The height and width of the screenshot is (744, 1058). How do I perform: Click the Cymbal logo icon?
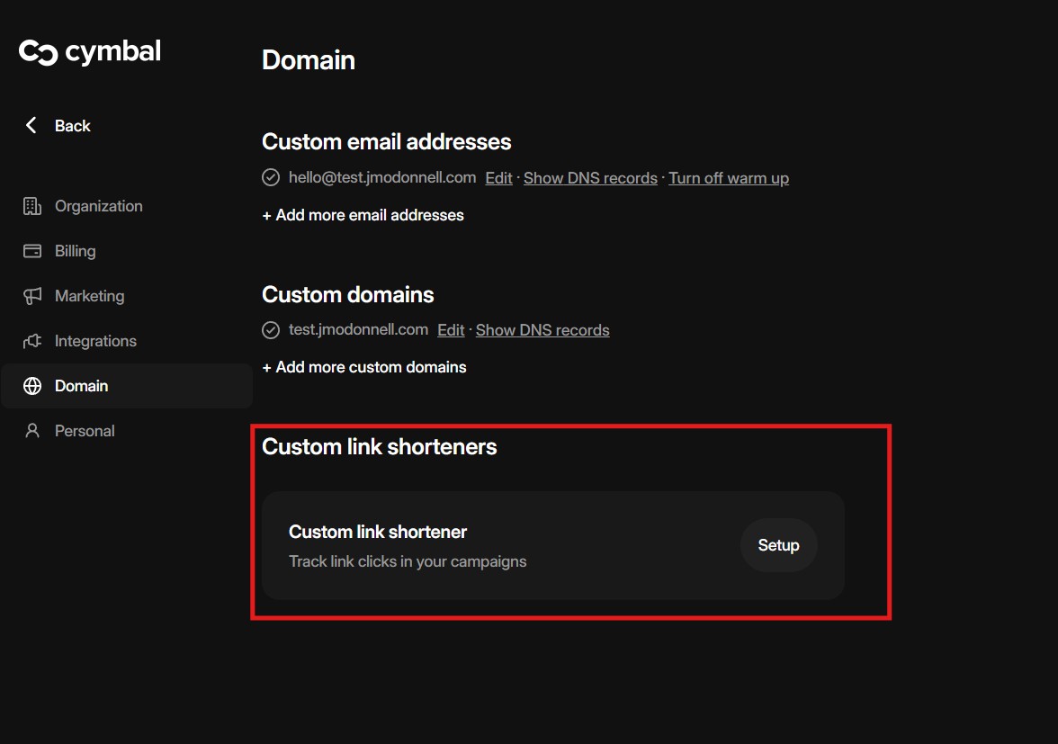[39, 53]
